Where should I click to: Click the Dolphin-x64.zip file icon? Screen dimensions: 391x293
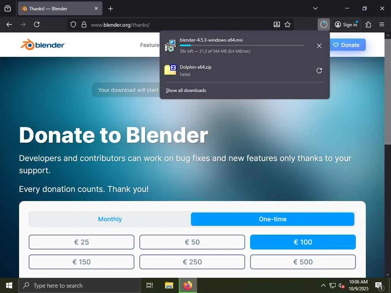click(x=170, y=70)
